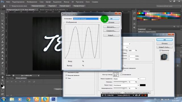182x102 pixels.
Task: Click the status bar info arrow
Action: 39,76
